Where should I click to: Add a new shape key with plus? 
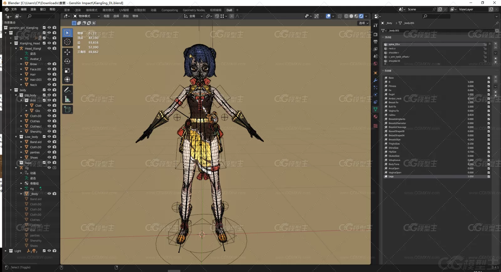pyautogui.click(x=495, y=77)
